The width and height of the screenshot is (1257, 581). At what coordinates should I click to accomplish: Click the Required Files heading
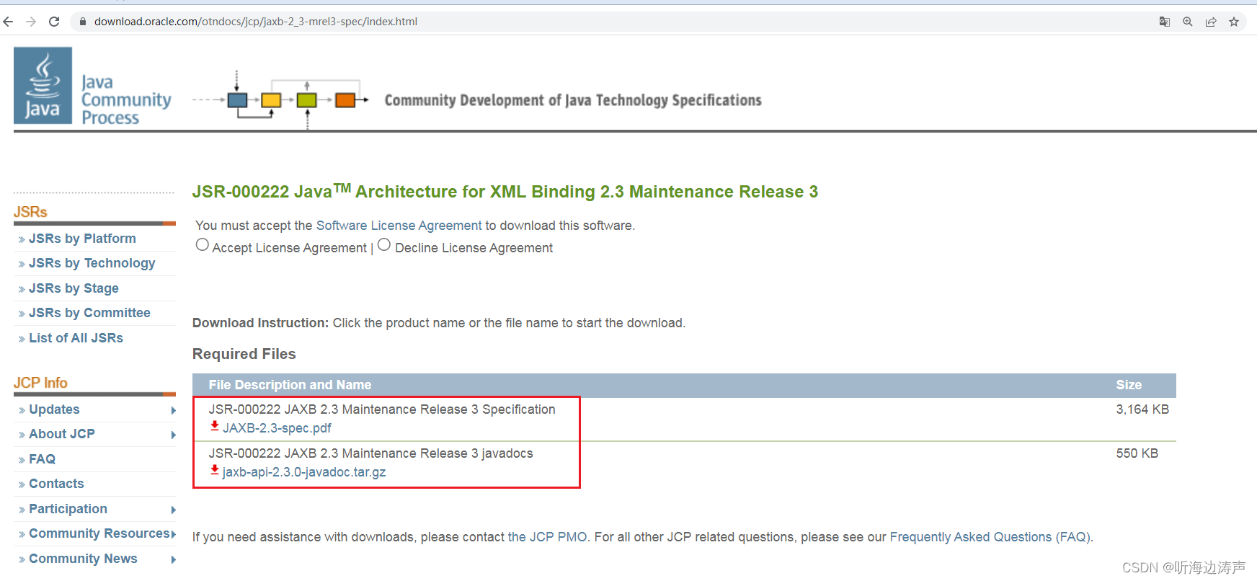click(244, 354)
